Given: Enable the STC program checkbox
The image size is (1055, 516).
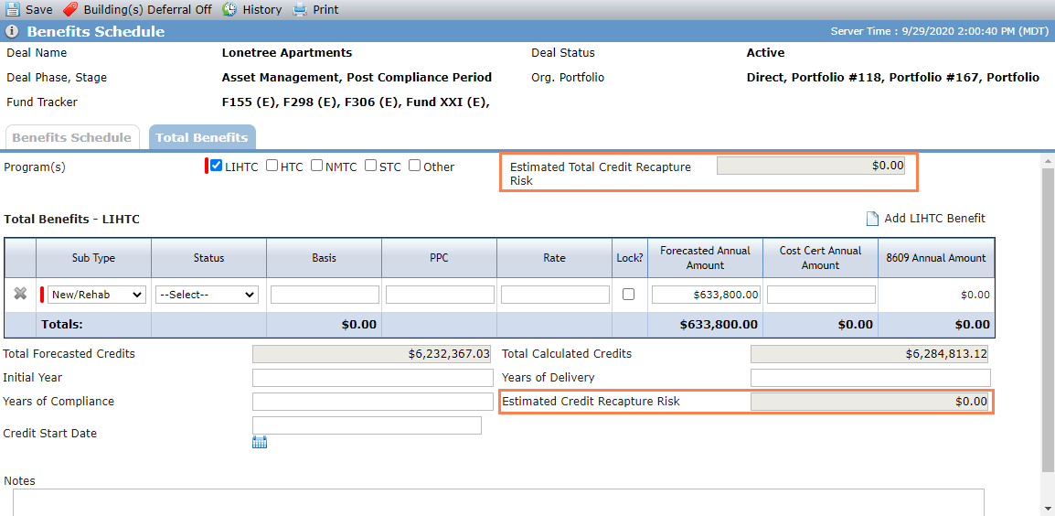Looking at the screenshot, I should pyautogui.click(x=371, y=166).
